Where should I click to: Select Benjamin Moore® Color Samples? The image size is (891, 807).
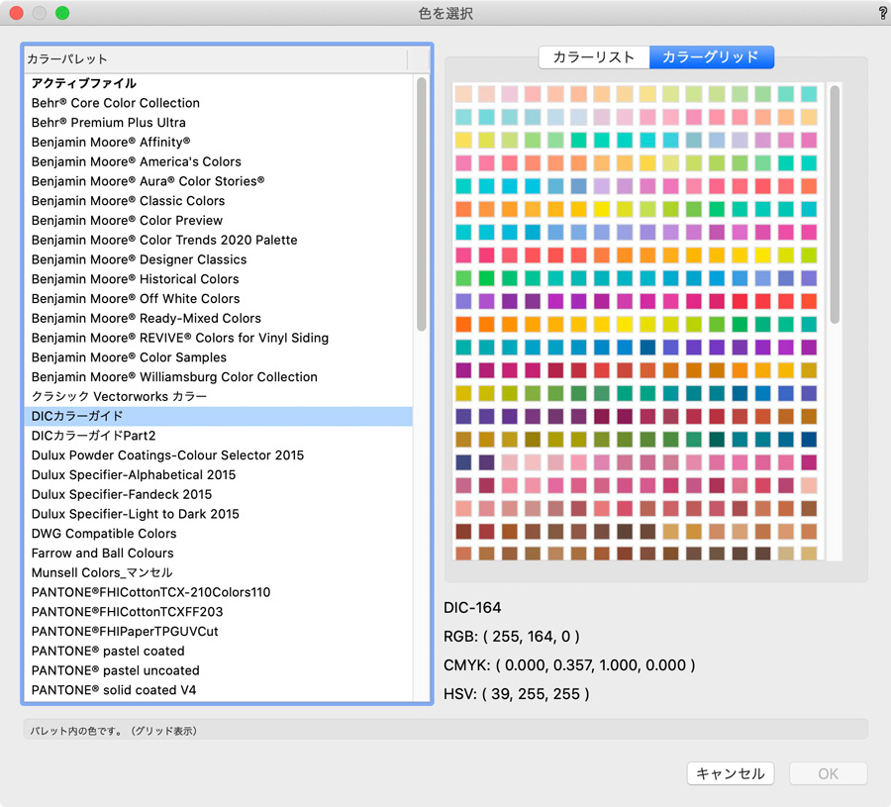pos(218,357)
